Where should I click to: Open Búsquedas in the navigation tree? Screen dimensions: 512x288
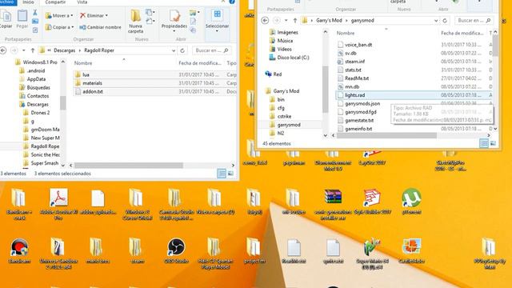tap(38, 87)
